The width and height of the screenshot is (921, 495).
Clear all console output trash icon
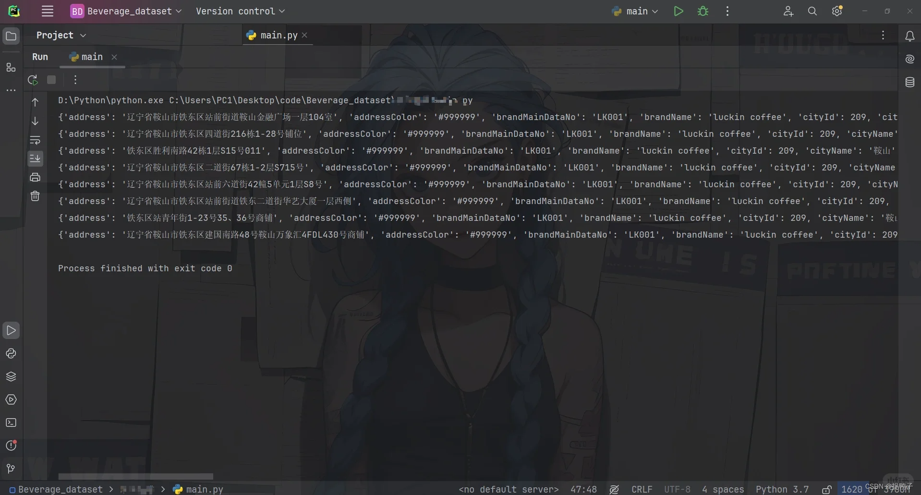pyautogui.click(x=35, y=196)
